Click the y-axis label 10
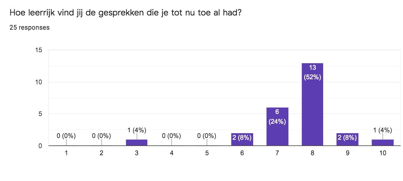The image size is (403, 181). (x=39, y=82)
